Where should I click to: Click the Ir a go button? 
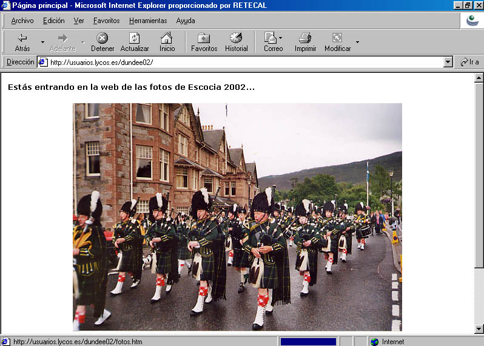point(469,62)
